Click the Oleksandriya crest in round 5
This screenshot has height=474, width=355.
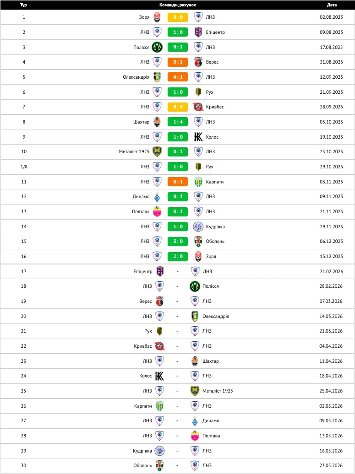coord(157,77)
